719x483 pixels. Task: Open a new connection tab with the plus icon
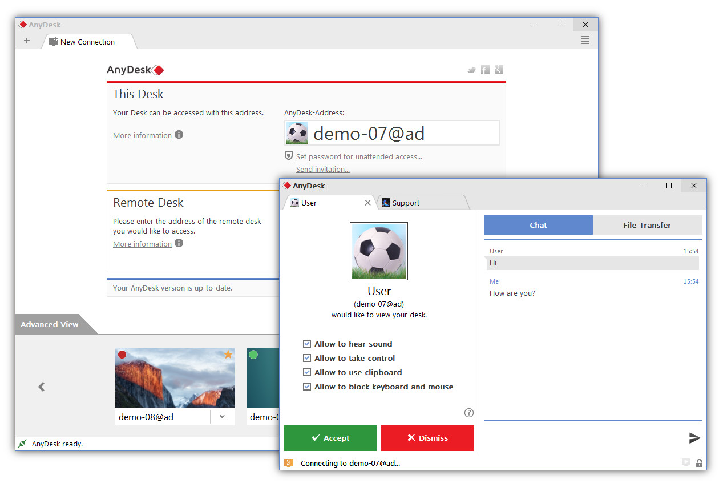click(x=27, y=41)
